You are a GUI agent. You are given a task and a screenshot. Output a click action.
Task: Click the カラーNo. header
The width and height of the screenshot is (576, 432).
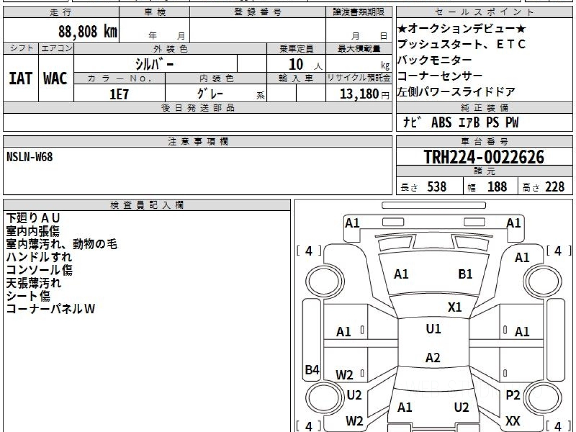pos(120,78)
